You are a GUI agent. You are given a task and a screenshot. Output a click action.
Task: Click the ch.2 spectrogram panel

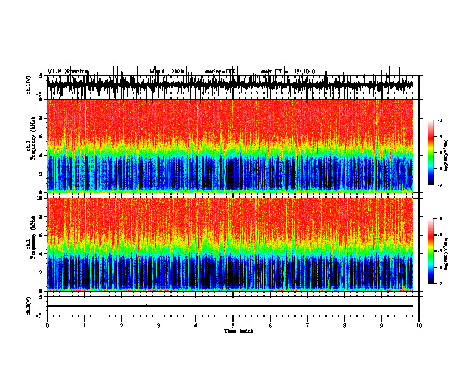click(229, 245)
